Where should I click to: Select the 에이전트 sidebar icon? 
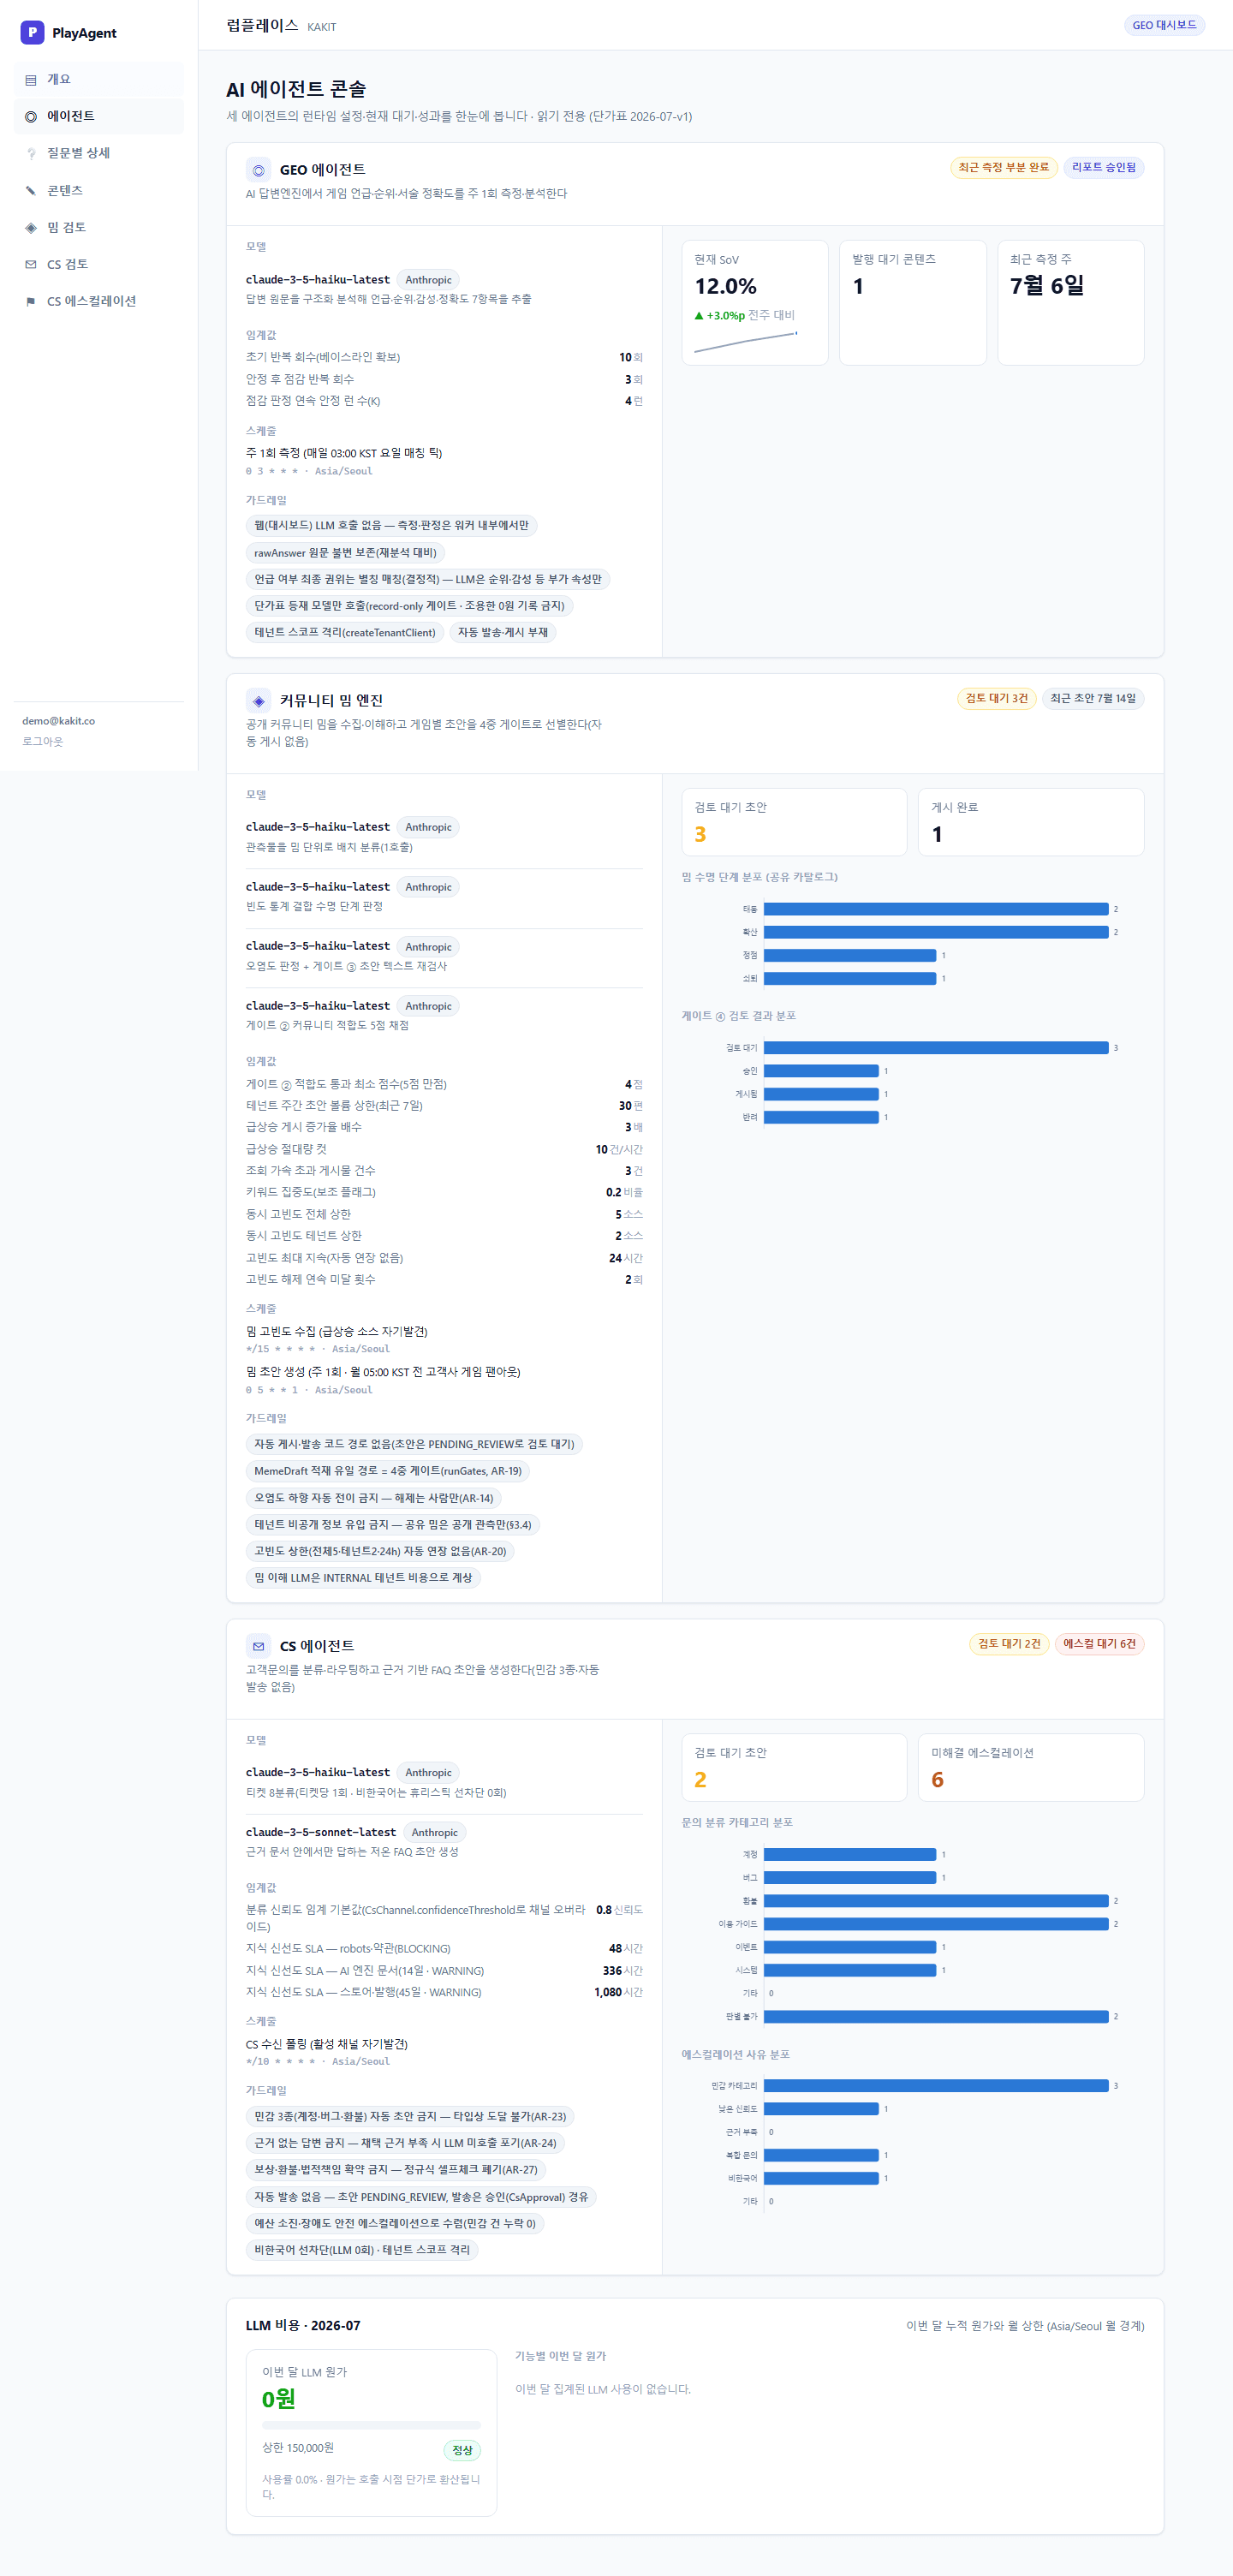pyautogui.click(x=31, y=117)
